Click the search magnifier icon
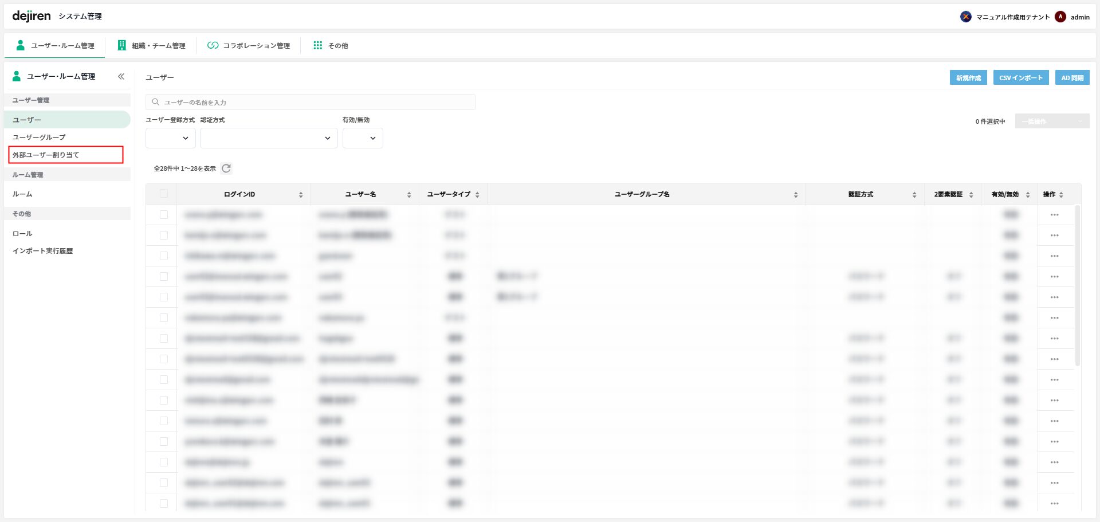Image resolution: width=1100 pixels, height=522 pixels. (x=155, y=102)
